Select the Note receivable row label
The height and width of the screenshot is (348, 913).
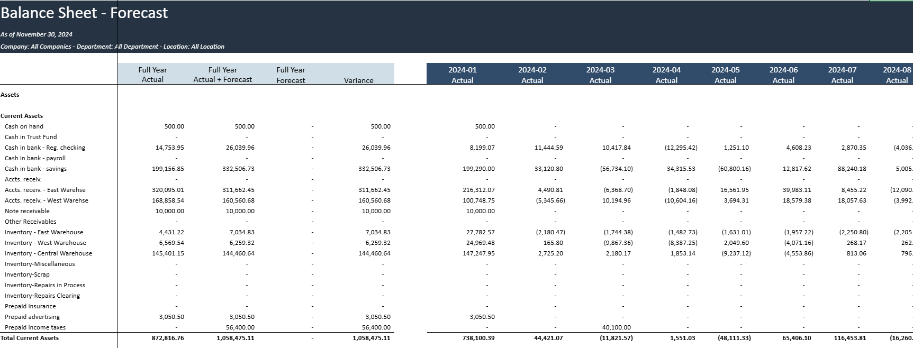[x=27, y=211]
